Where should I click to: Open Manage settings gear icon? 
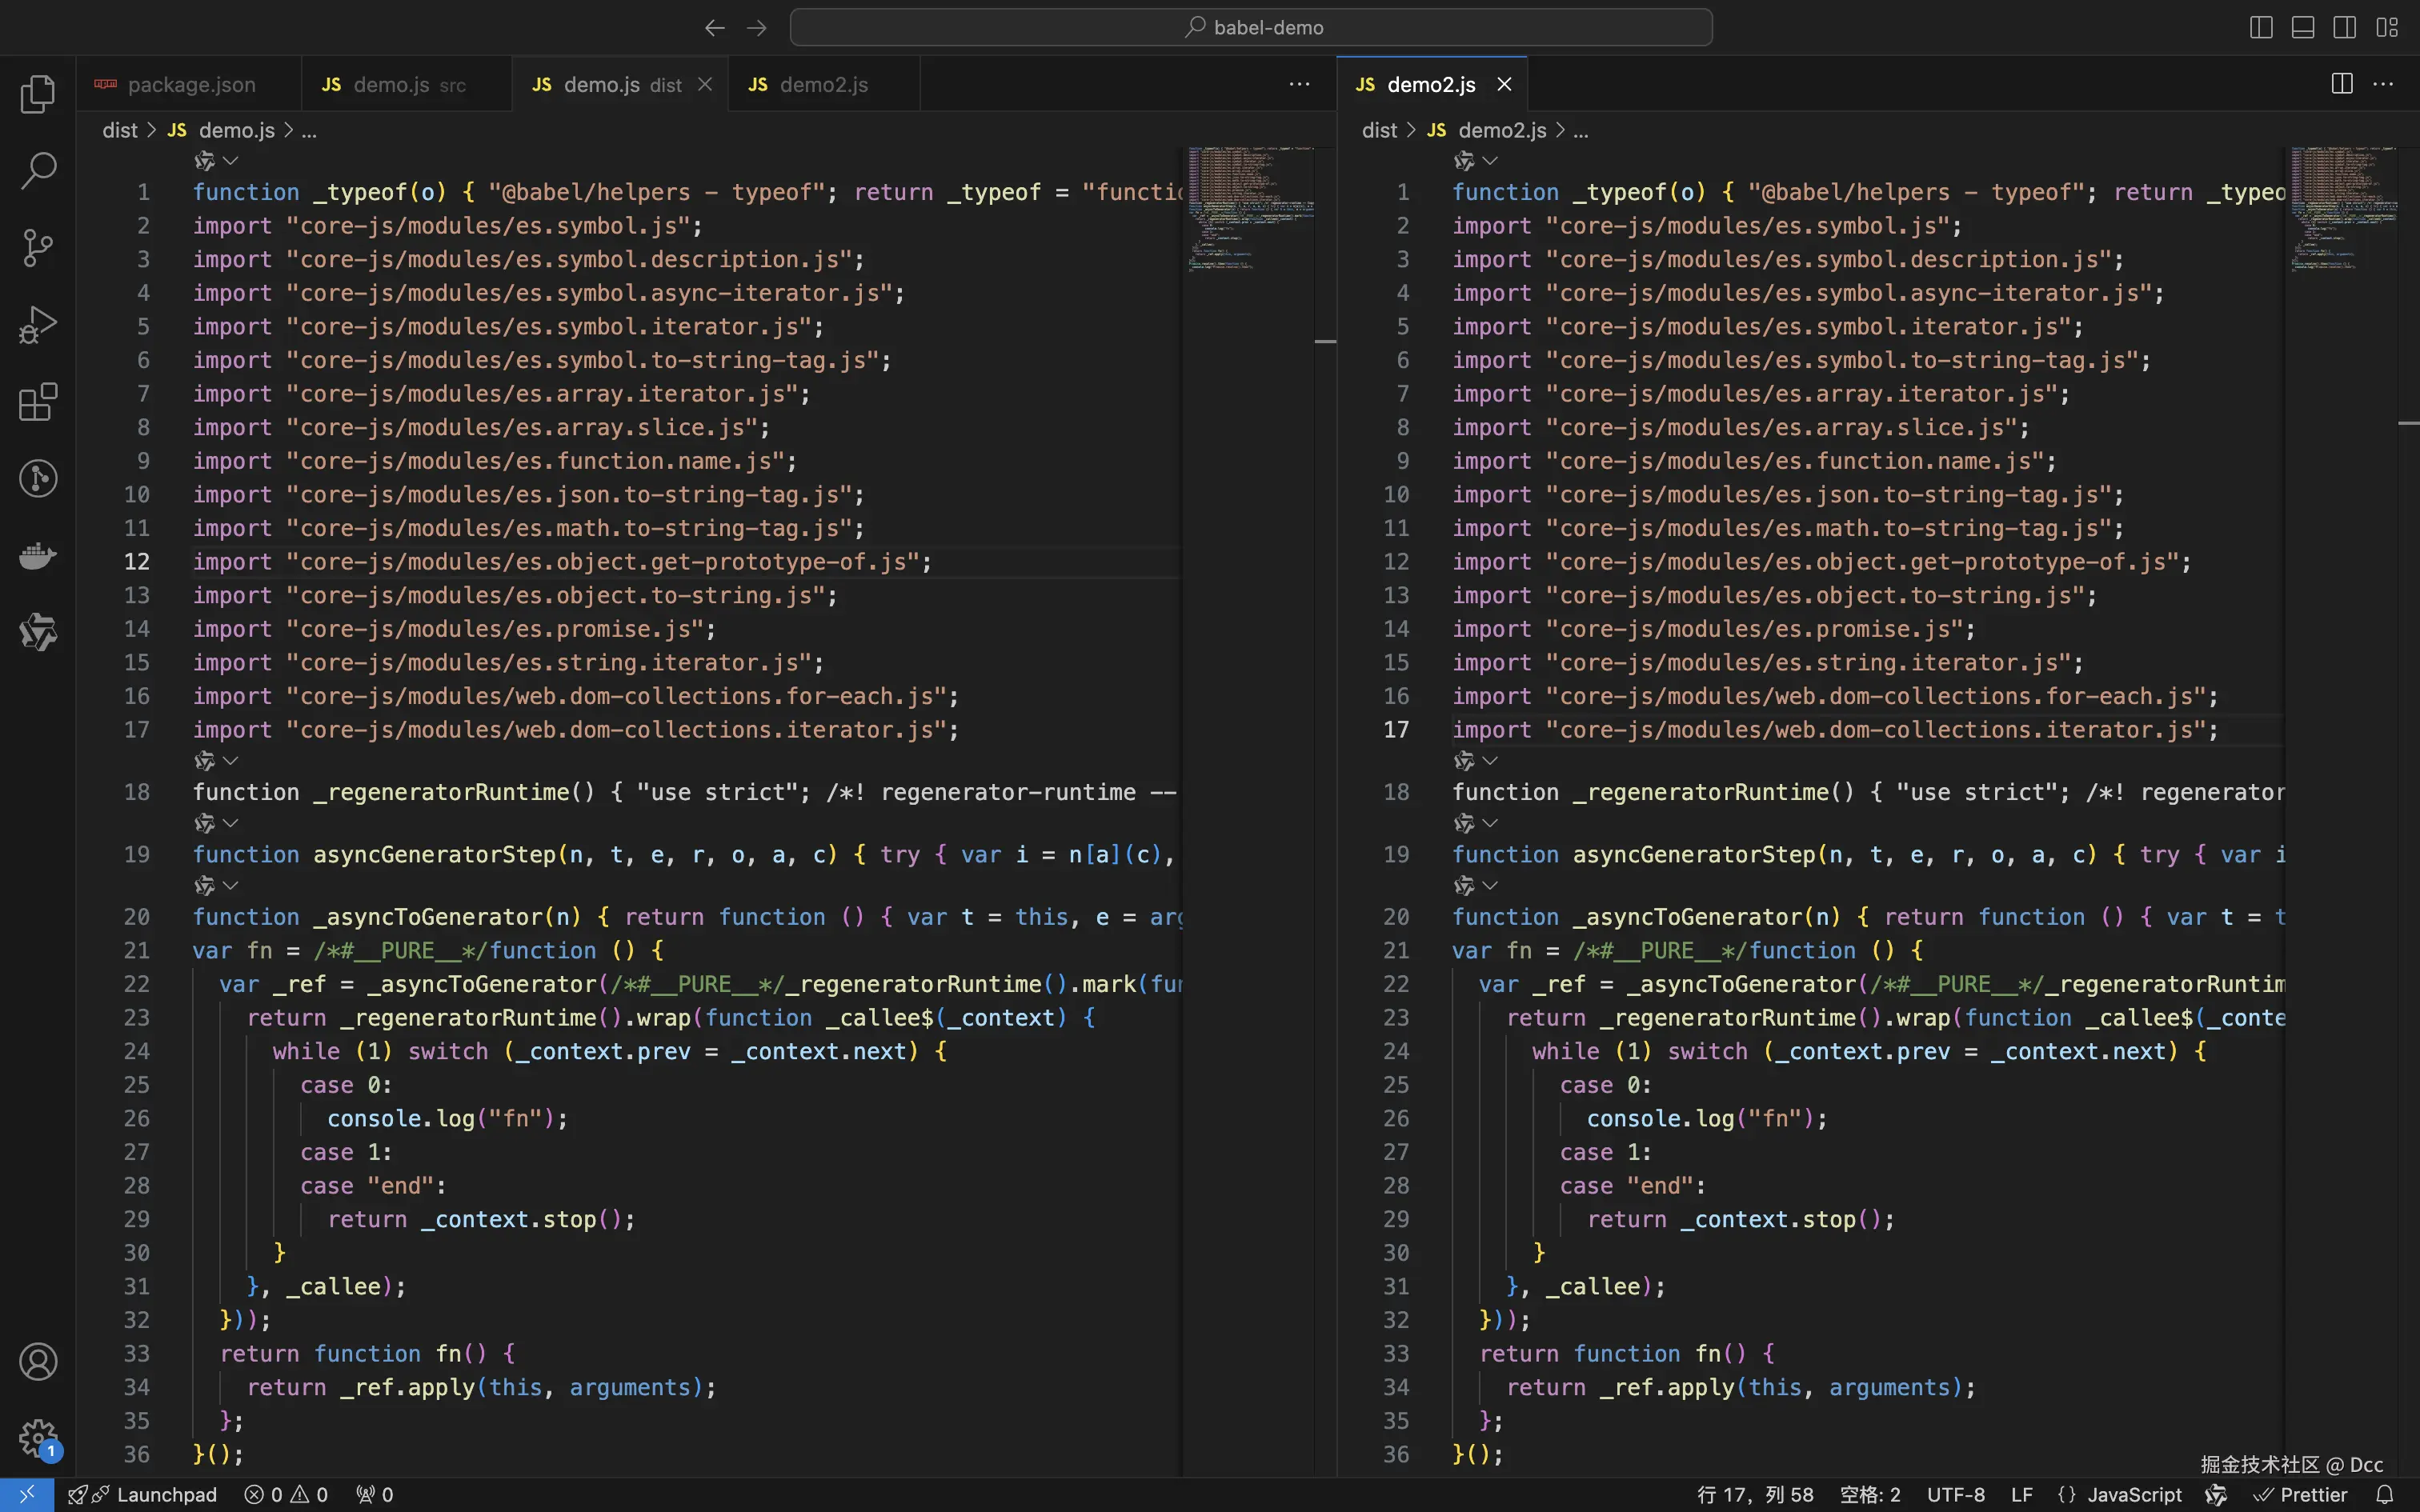pos(38,1439)
